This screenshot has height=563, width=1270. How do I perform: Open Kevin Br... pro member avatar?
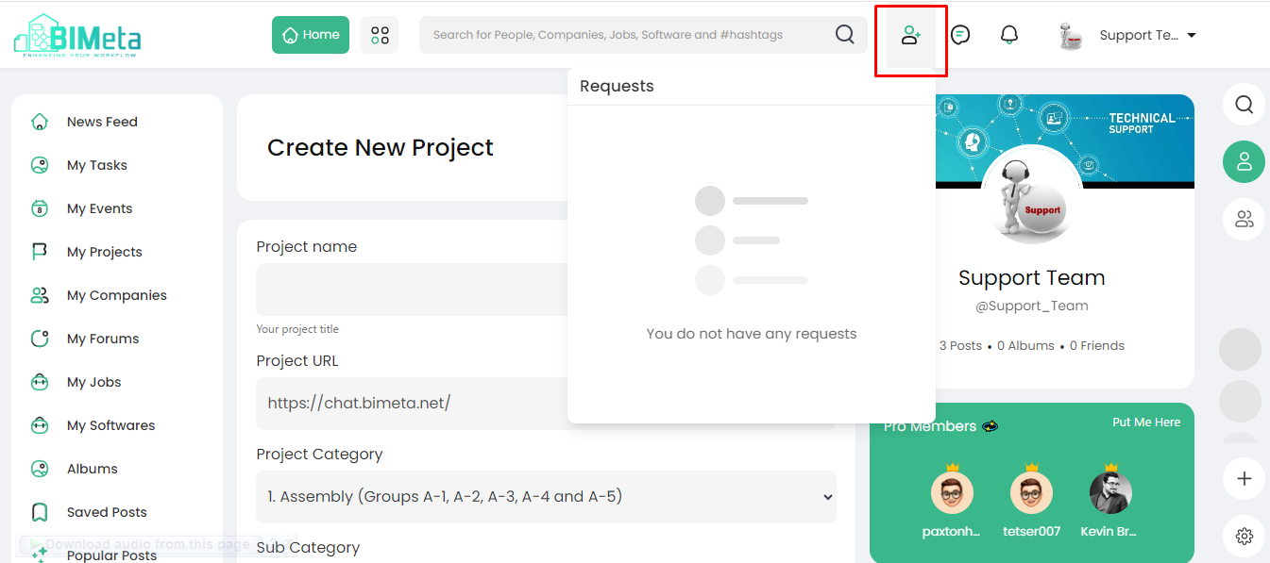pos(1110,493)
